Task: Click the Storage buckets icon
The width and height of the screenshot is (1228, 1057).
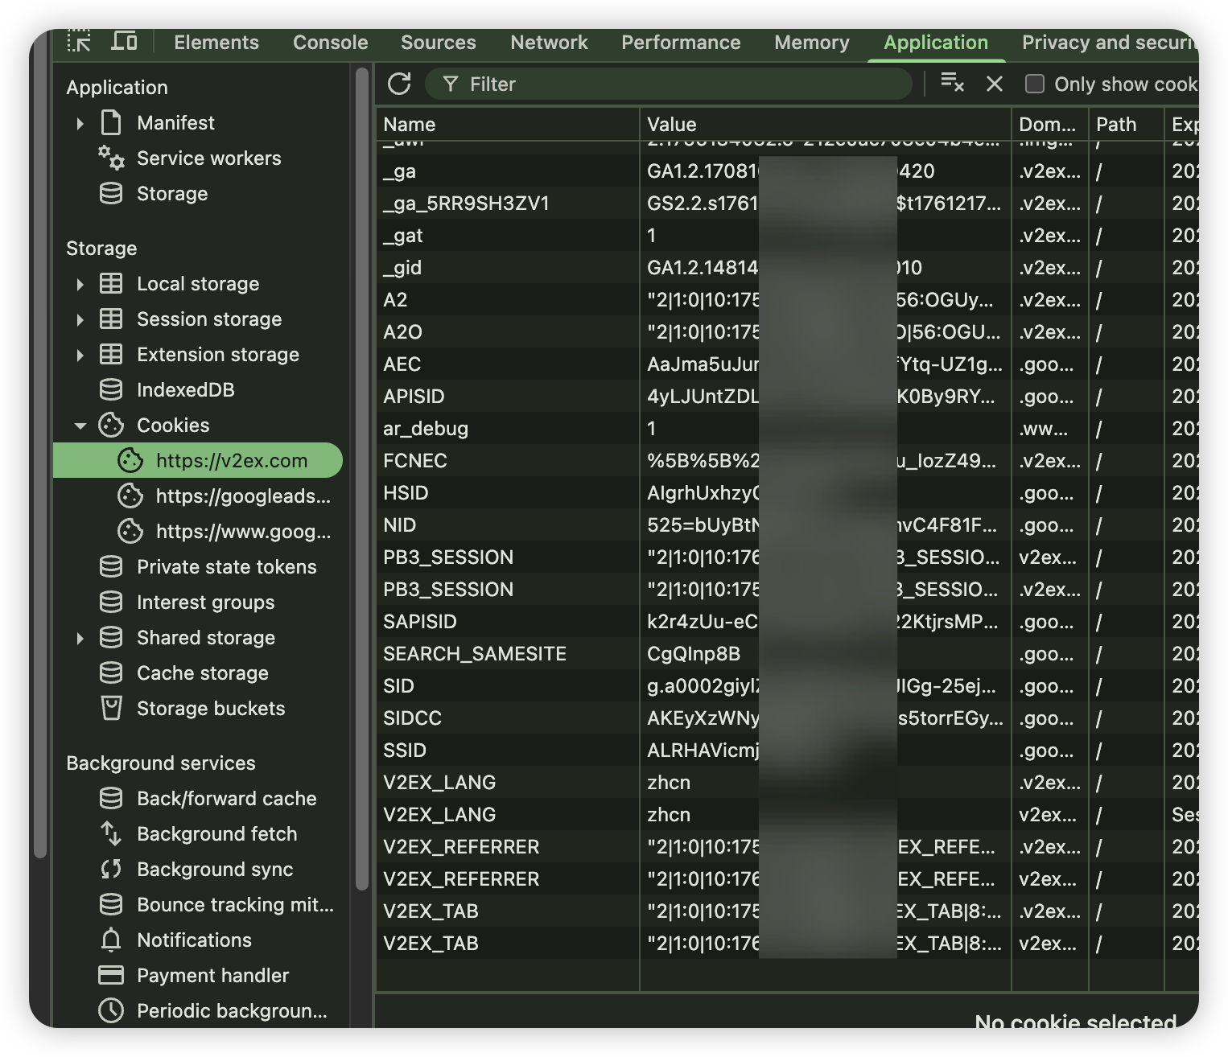Action: 111,708
